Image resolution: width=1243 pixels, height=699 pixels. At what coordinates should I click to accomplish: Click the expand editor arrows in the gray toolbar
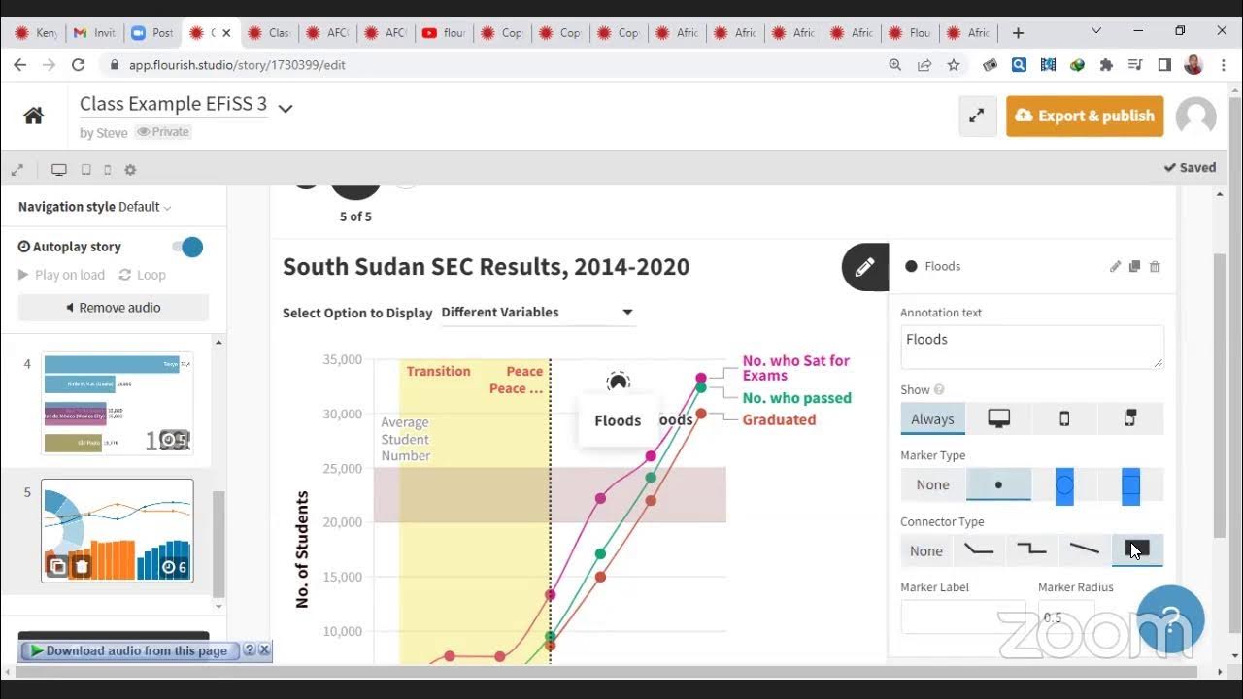click(17, 169)
